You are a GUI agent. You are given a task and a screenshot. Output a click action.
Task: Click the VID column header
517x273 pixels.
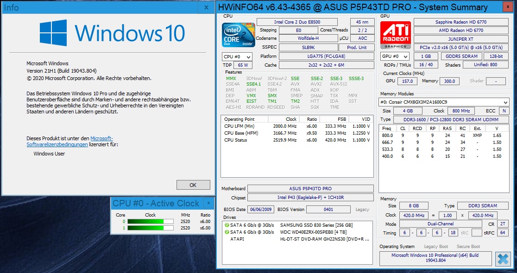pos(361,119)
